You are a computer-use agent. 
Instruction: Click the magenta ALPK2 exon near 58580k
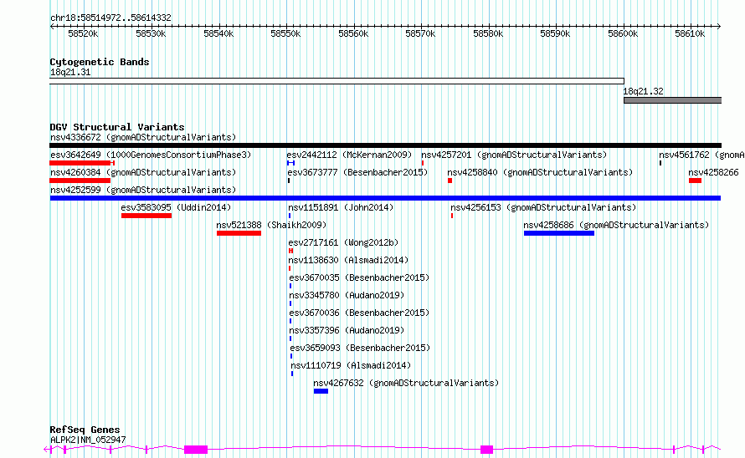(x=486, y=450)
